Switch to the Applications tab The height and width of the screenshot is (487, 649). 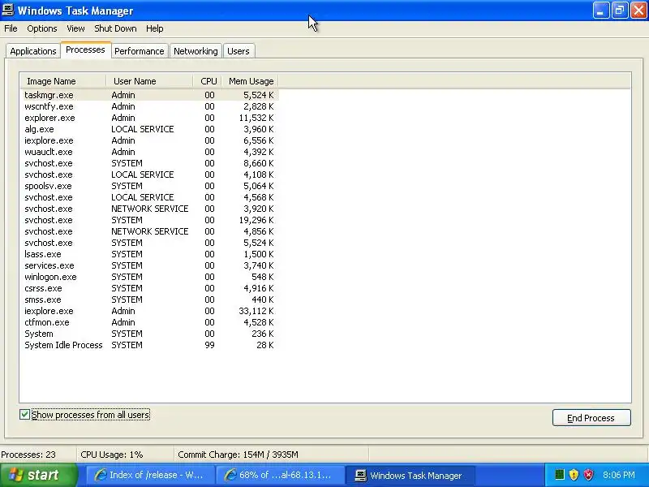[33, 51]
